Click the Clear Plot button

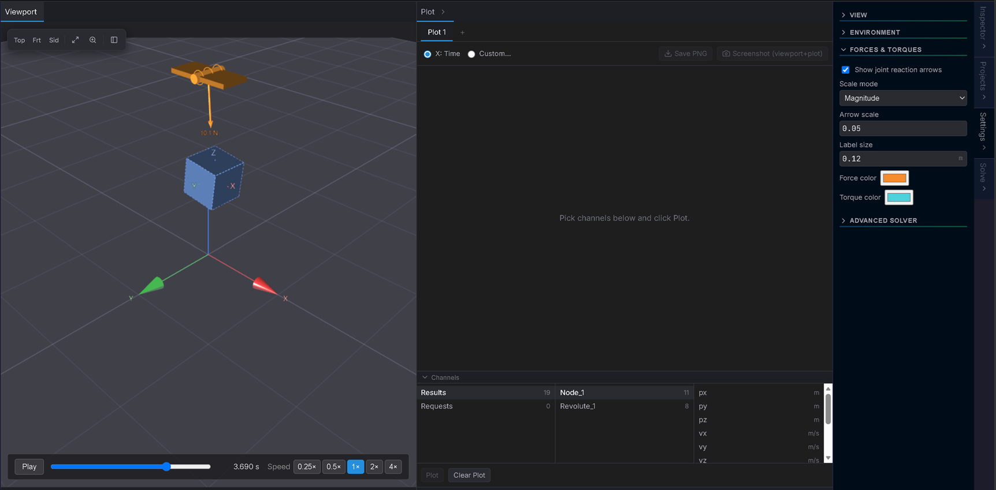tap(469, 475)
